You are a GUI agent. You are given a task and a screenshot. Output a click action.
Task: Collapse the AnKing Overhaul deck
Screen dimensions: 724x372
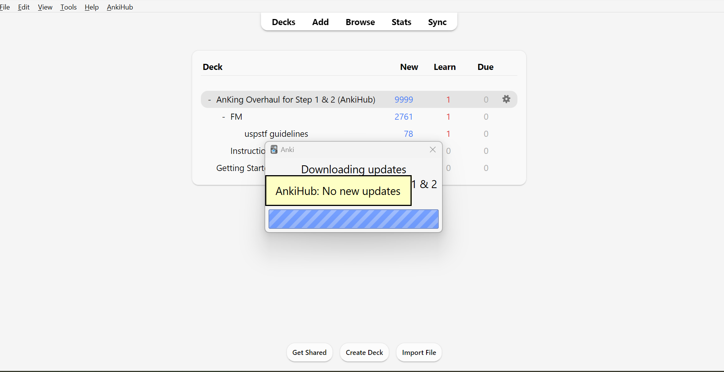tap(209, 100)
